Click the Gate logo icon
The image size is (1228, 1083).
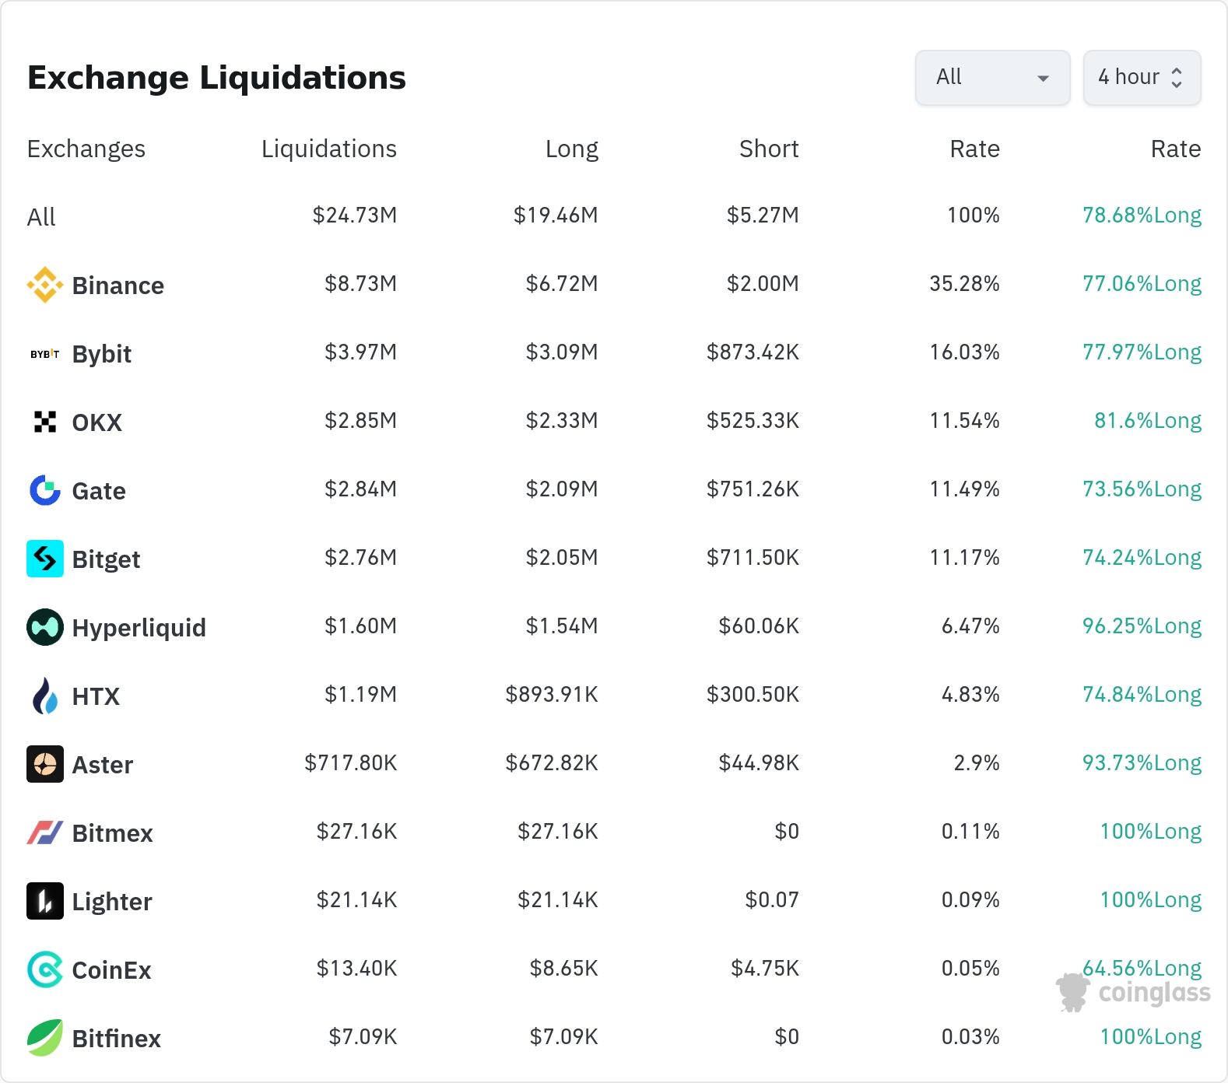(44, 490)
